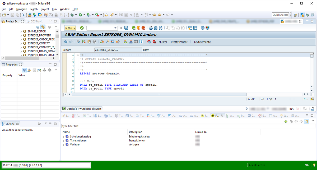The height and width of the screenshot is (170, 317).
Task: Expand the ZMIME_EDITOR tree node
Action: (21, 31)
